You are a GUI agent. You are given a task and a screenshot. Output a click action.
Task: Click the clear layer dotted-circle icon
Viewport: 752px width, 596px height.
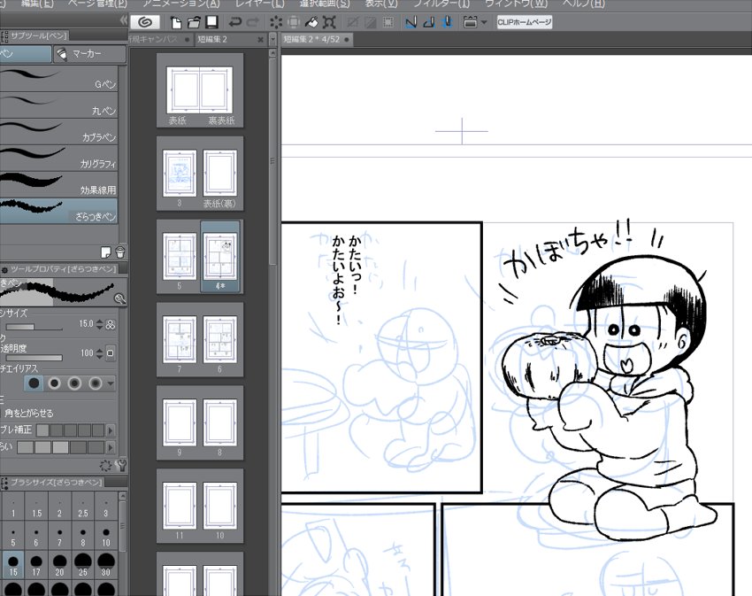click(x=276, y=22)
